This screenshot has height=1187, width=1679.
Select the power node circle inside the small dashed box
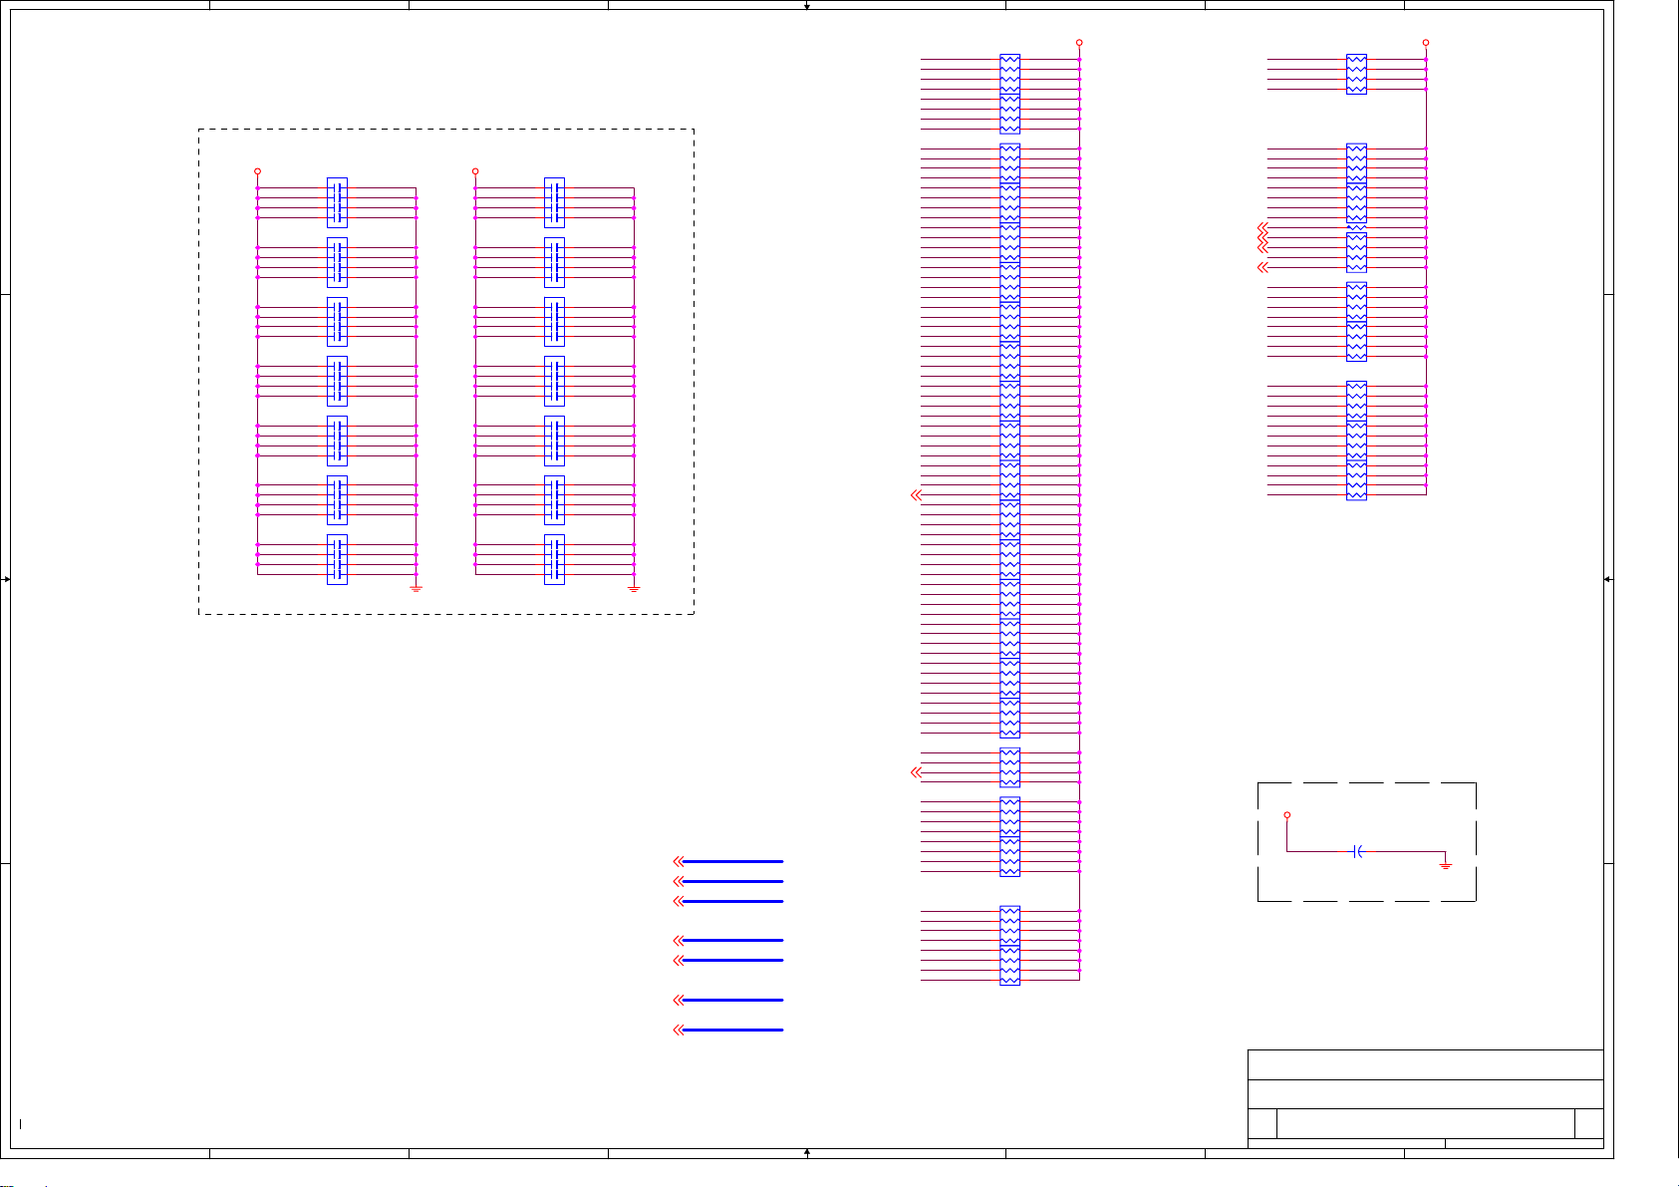tap(1286, 815)
